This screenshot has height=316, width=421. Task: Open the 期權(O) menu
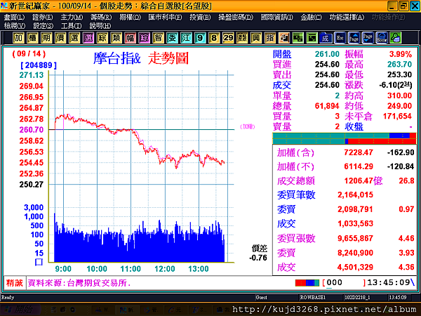[x=130, y=17]
